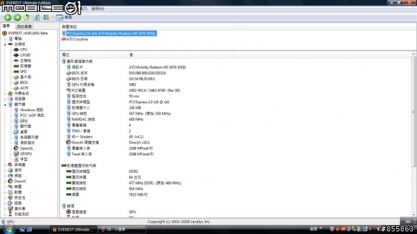Click the 欄位 field column header
The image size is (417, 234).
94,55
